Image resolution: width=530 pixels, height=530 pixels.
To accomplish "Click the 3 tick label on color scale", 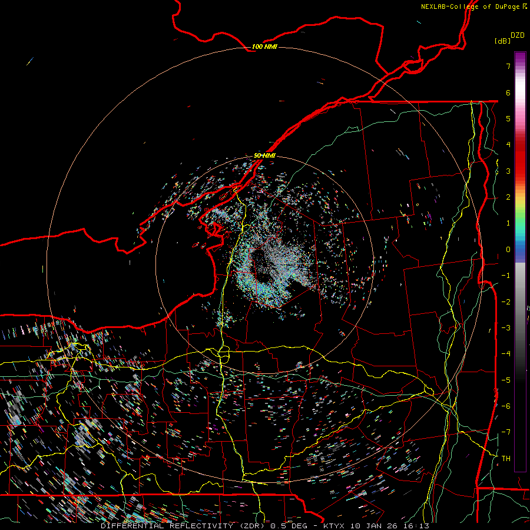I will [508, 171].
